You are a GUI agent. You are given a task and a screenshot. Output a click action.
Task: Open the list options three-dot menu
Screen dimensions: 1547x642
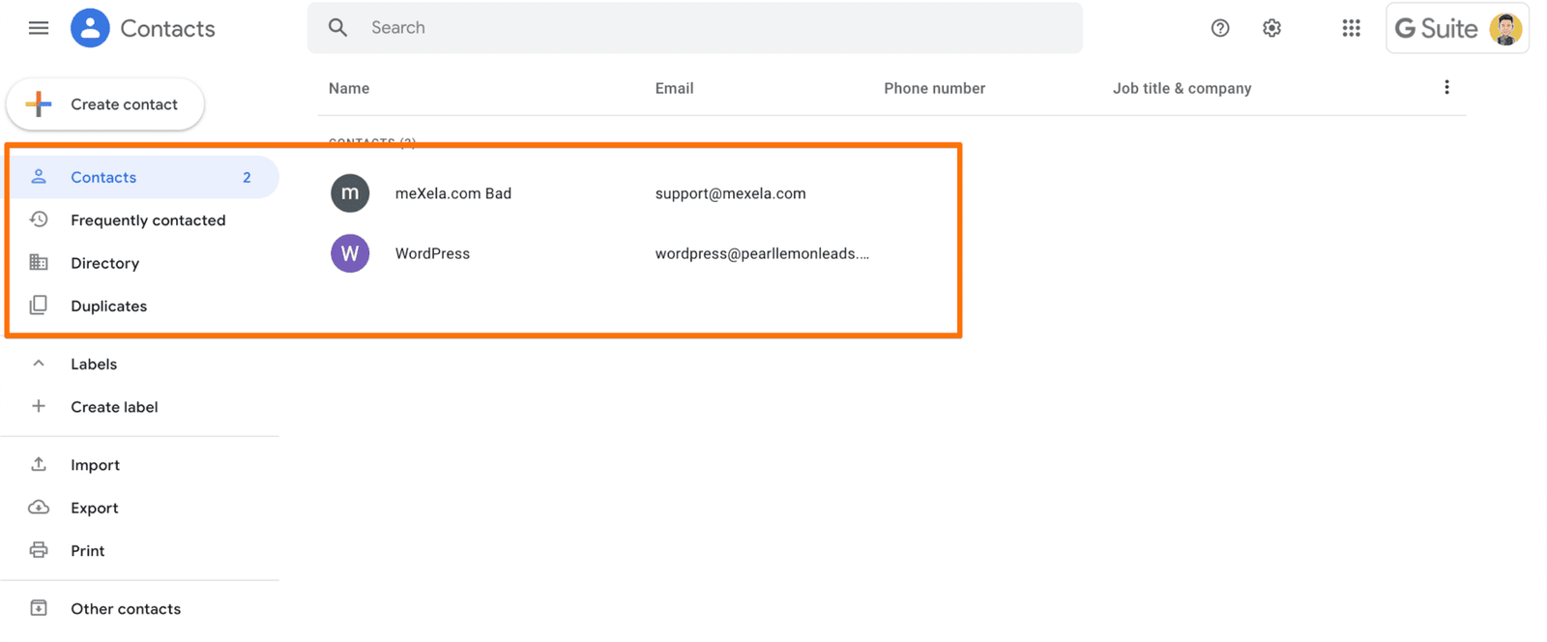[x=1446, y=87]
